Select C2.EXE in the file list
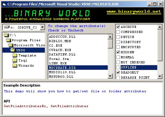This screenshot has width=165, height=117. 78,46
